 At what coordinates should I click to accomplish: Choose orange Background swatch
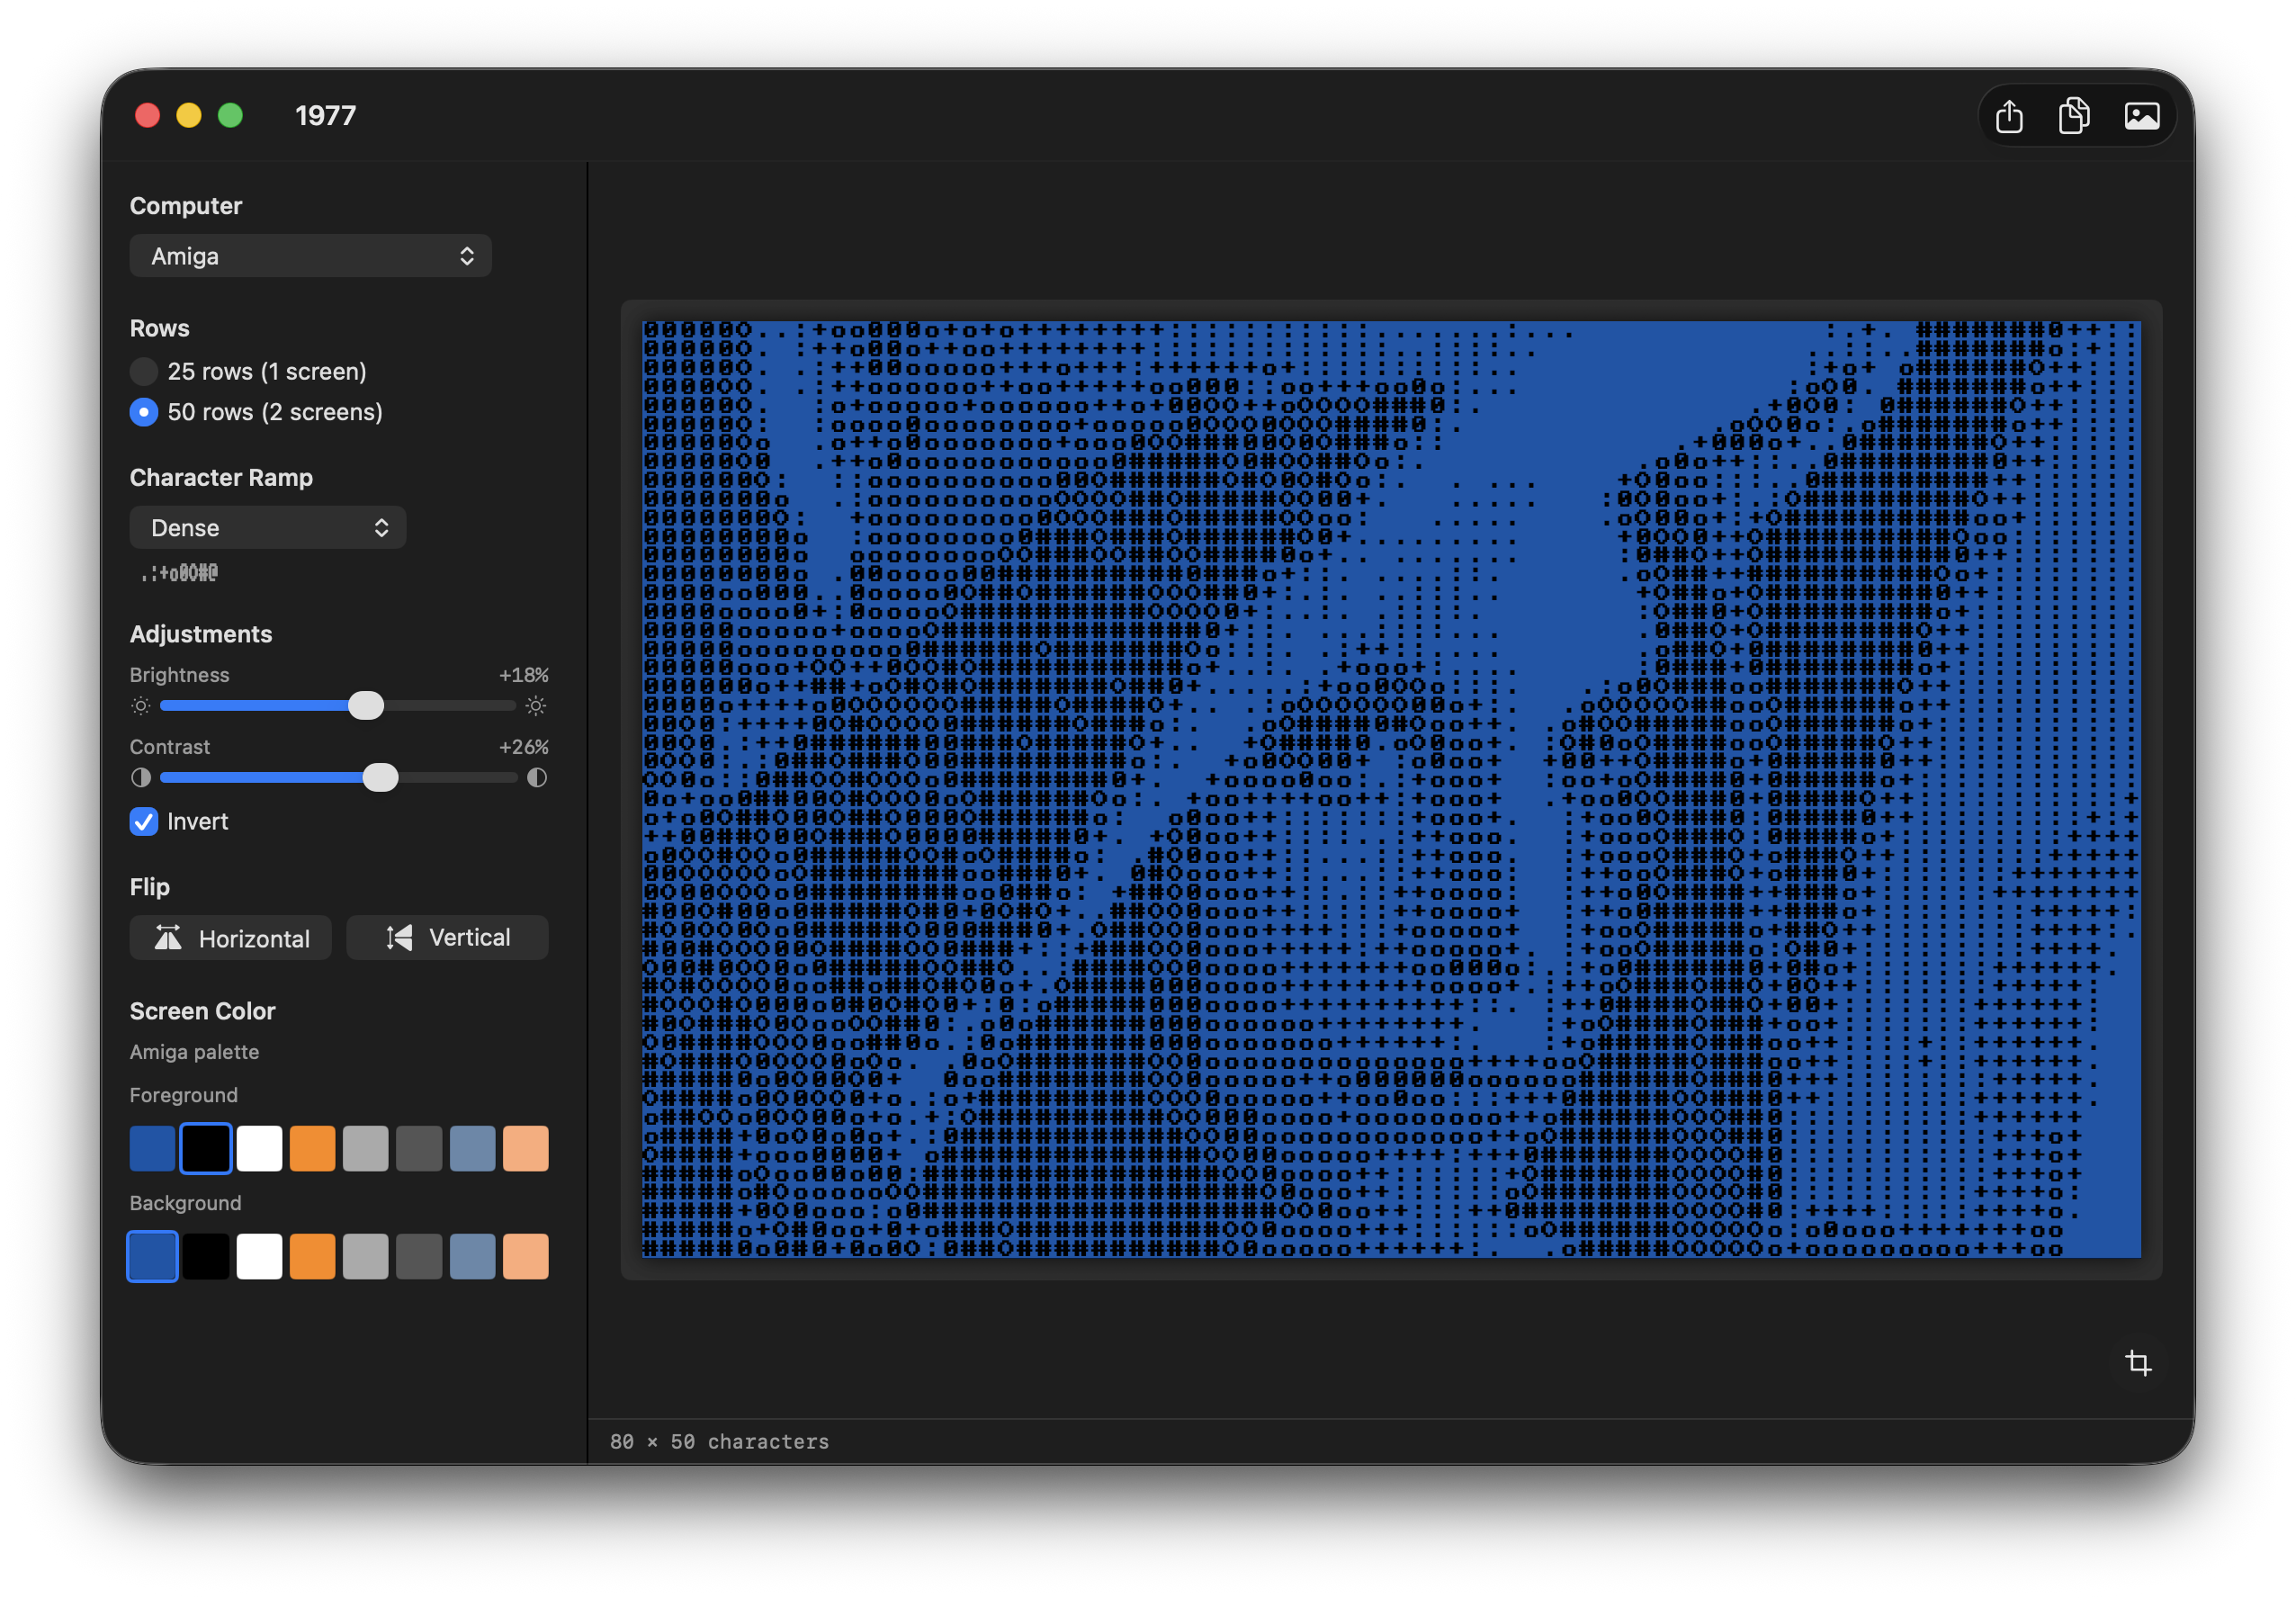313,1256
